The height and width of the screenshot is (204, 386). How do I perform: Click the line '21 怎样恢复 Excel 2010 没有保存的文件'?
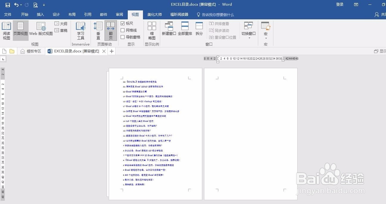pyautogui.click(x=143, y=87)
